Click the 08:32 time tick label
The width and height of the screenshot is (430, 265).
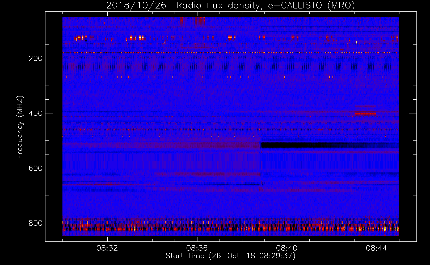coord(107,248)
